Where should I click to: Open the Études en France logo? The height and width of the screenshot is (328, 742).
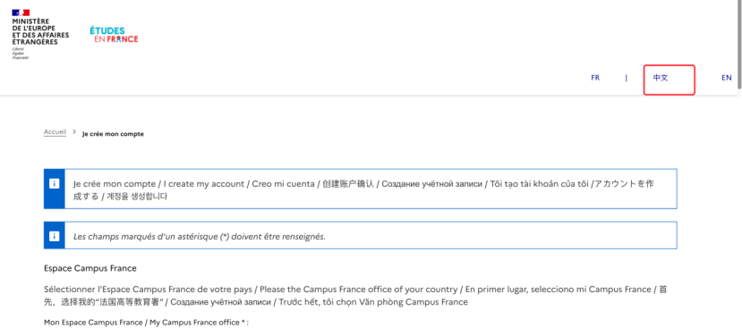114,35
